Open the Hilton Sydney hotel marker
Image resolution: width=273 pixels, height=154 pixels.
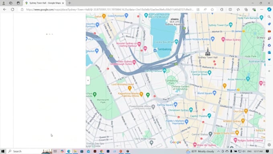pyautogui.click(x=223, y=39)
